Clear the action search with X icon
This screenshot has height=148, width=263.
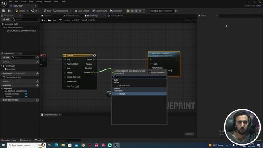[113, 77]
